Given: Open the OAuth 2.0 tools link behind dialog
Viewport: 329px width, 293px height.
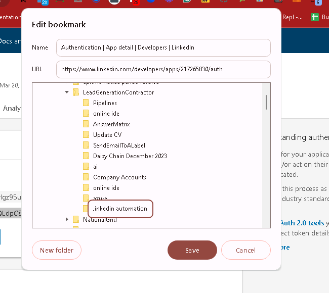Looking at the screenshot, I should click(x=303, y=223).
